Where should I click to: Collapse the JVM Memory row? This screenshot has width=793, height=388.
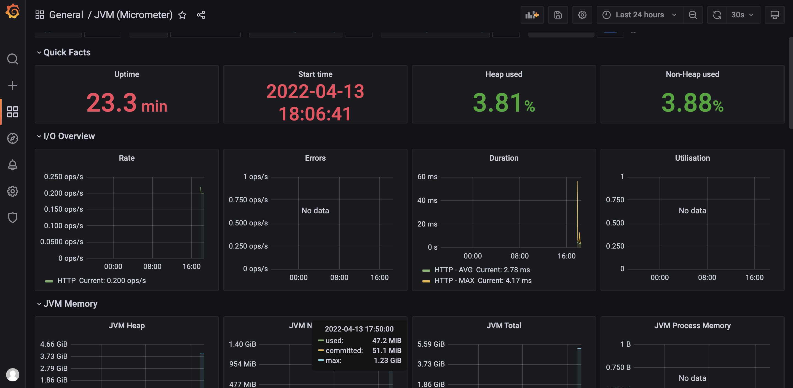click(67, 304)
